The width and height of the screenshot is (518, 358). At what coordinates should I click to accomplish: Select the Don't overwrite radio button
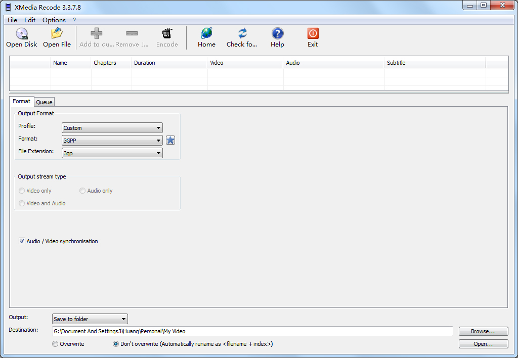[x=116, y=344]
